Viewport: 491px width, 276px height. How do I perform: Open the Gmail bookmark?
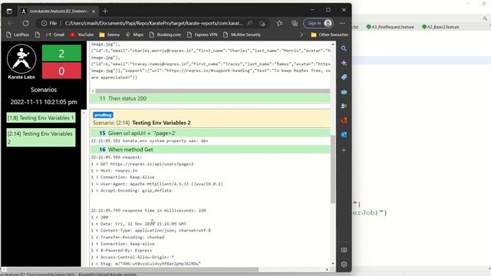pos(55,34)
